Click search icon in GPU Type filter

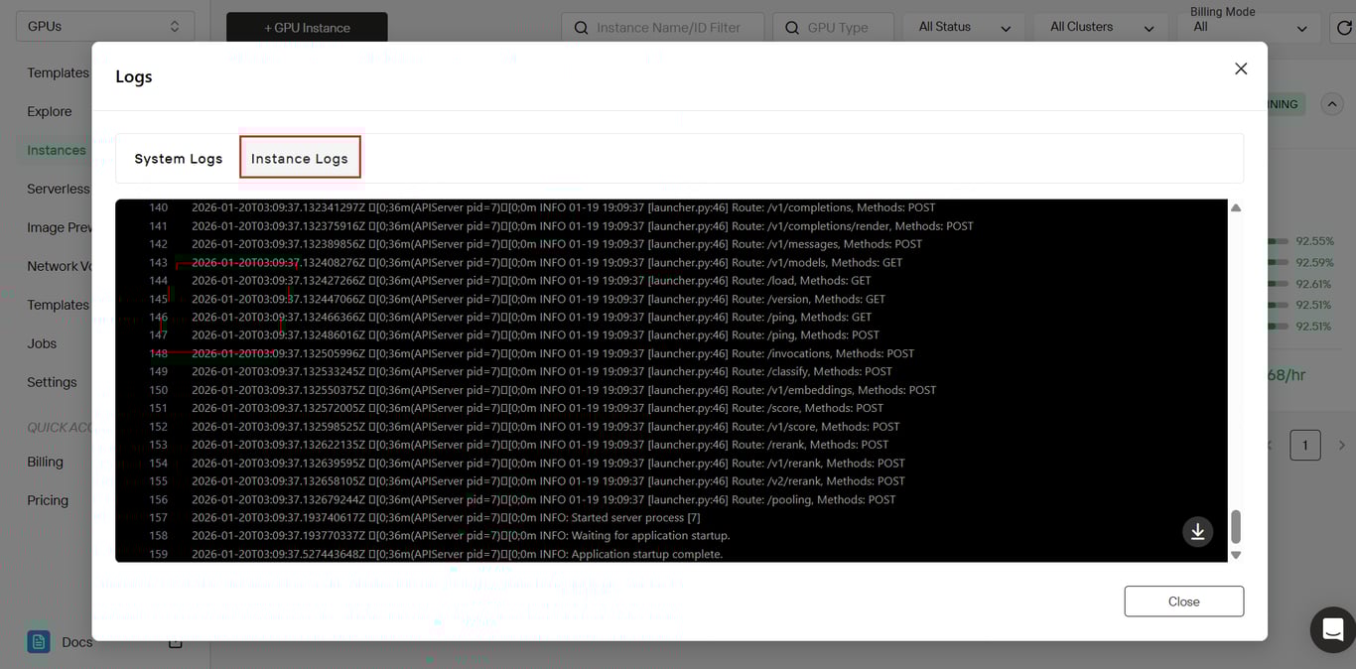[792, 28]
